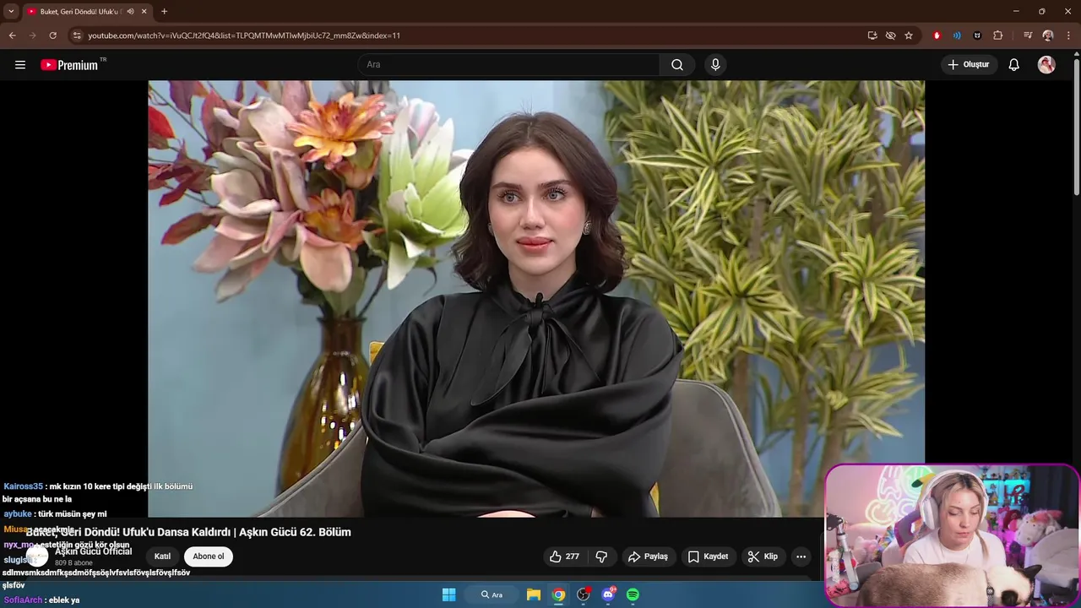The image size is (1081, 608).
Task: Click the search magnifier button
Action: pos(677,65)
